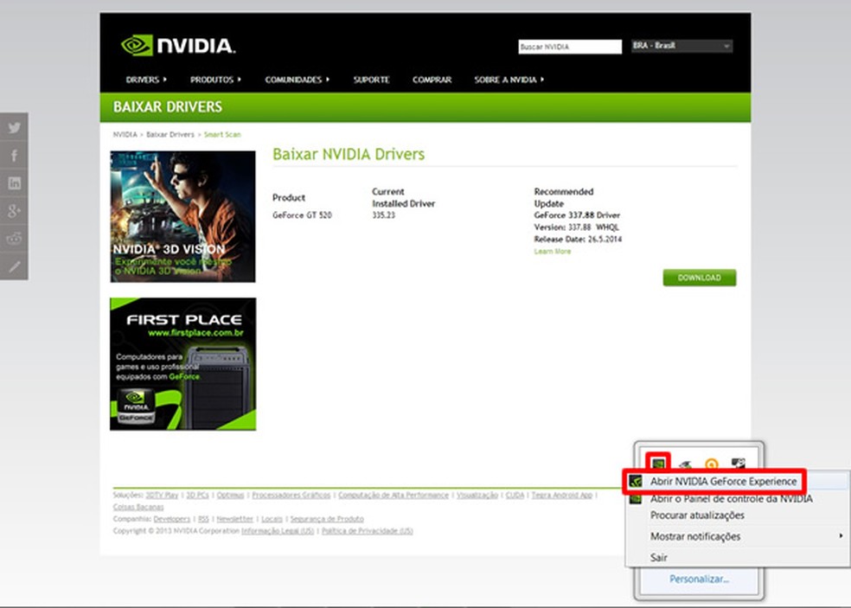Open the 3DTV Play footer link
Screen dimensions: 851x608
point(162,495)
